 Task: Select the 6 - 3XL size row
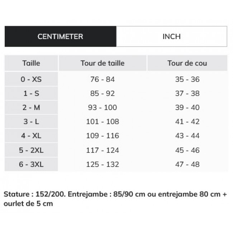tap(31, 165)
